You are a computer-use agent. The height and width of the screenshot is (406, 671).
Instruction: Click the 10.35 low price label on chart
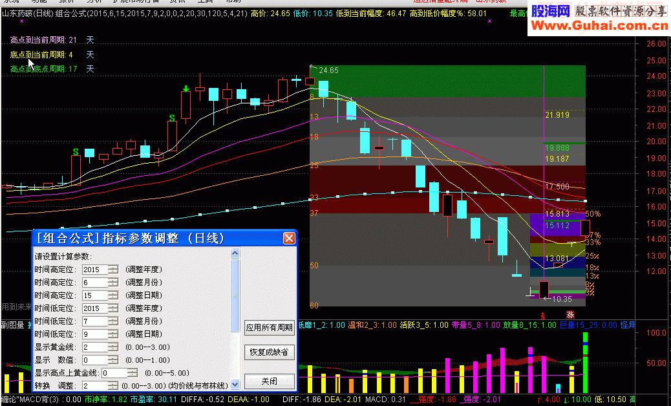click(x=562, y=299)
